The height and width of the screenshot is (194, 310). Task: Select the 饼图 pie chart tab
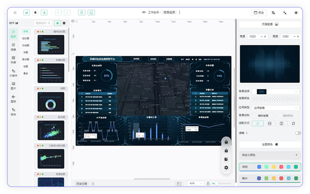click(x=25, y=52)
